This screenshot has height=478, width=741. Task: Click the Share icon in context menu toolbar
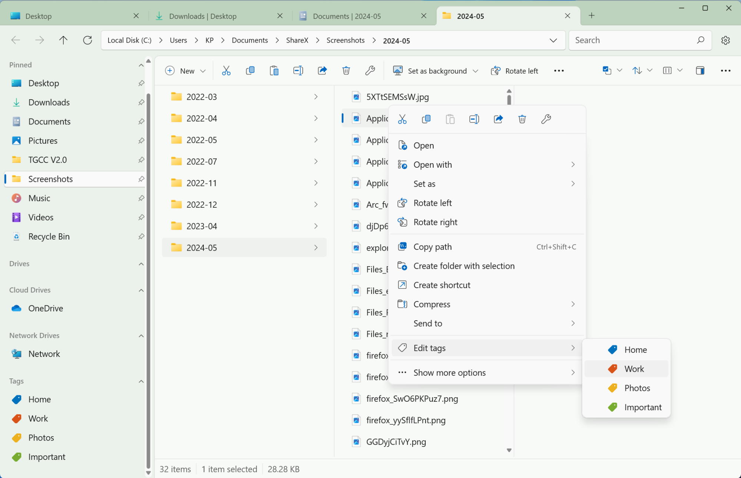pyautogui.click(x=498, y=119)
